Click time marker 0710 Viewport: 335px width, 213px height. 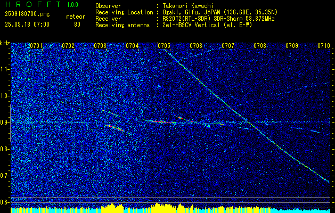(324, 46)
